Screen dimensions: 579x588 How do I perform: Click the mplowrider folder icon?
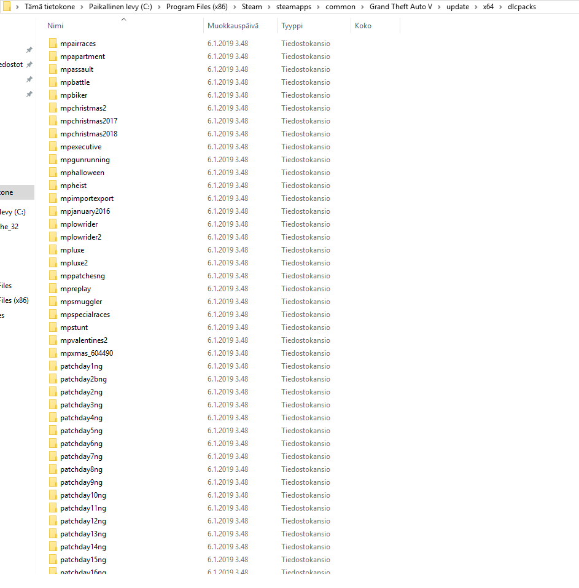[53, 224]
